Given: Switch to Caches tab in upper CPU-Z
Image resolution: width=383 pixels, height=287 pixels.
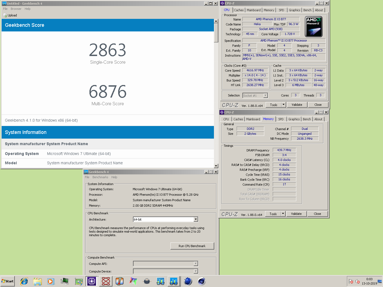Looking at the screenshot, I should 239,10.
